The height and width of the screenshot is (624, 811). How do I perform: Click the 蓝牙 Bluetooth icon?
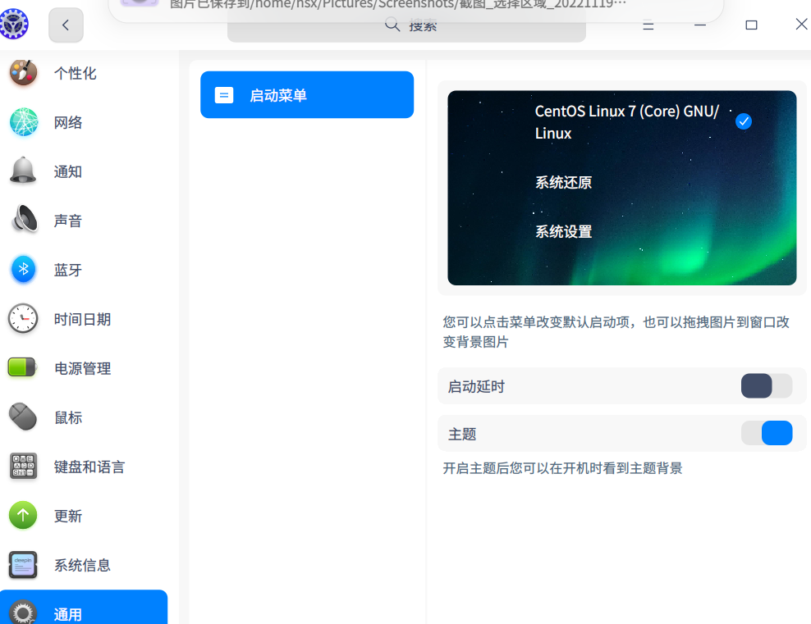click(23, 269)
